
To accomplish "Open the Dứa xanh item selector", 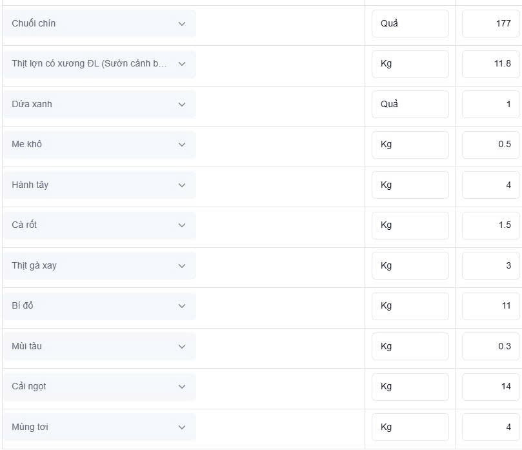I will [x=99, y=104].
